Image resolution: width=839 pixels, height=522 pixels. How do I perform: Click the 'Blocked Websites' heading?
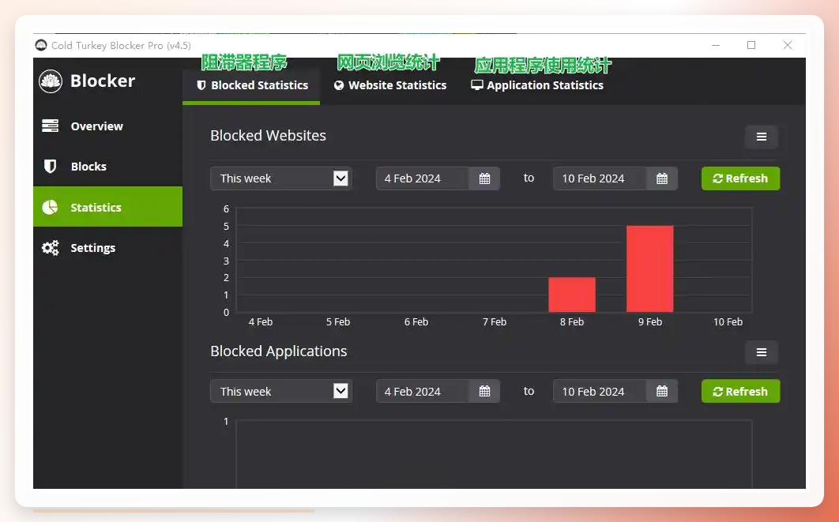(268, 136)
